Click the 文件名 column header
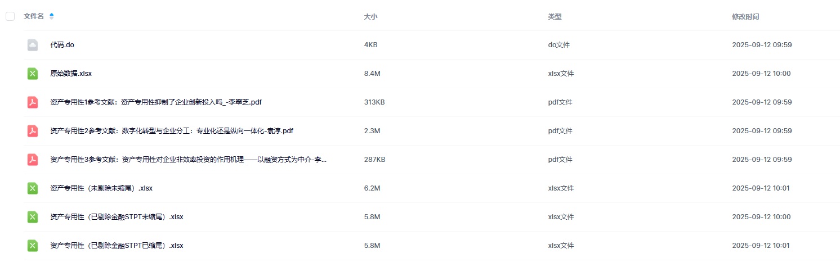This screenshot has width=840, height=267. 34,16
